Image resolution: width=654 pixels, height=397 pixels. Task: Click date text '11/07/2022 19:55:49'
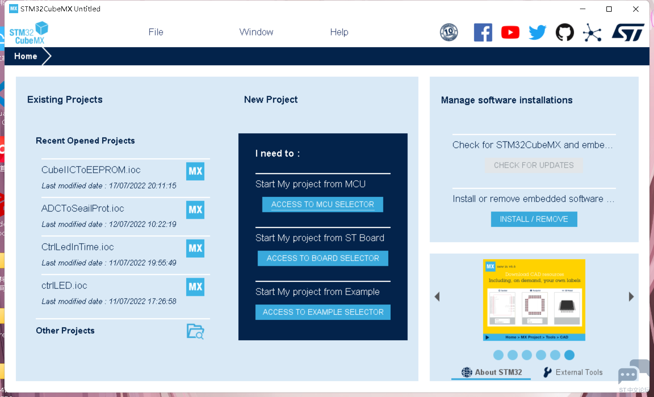point(143,263)
